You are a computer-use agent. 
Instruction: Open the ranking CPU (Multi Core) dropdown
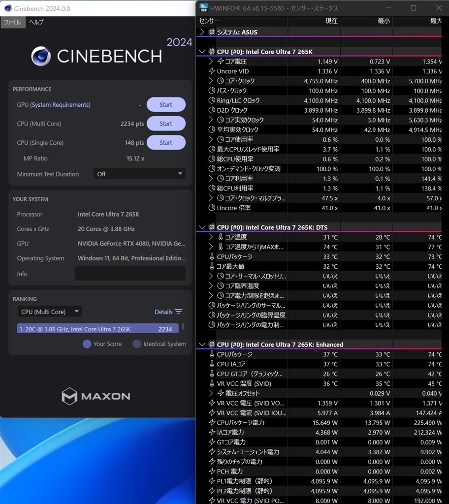pyautogui.click(x=50, y=312)
